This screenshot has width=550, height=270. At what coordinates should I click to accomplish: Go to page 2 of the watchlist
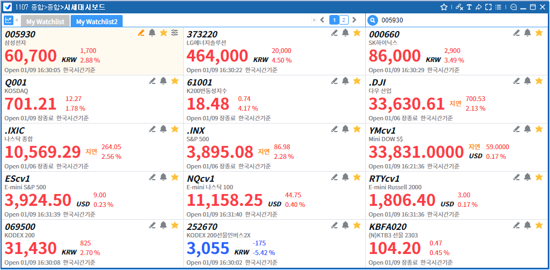[x=343, y=20]
